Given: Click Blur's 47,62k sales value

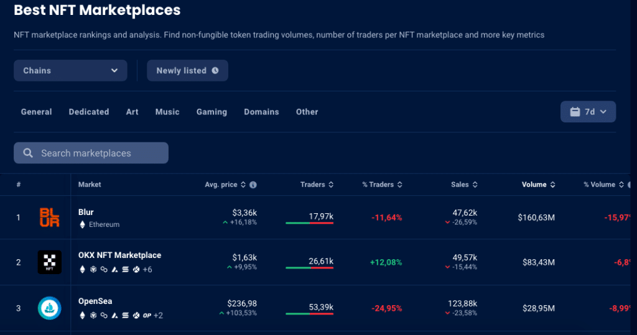Looking at the screenshot, I should click(x=465, y=213).
